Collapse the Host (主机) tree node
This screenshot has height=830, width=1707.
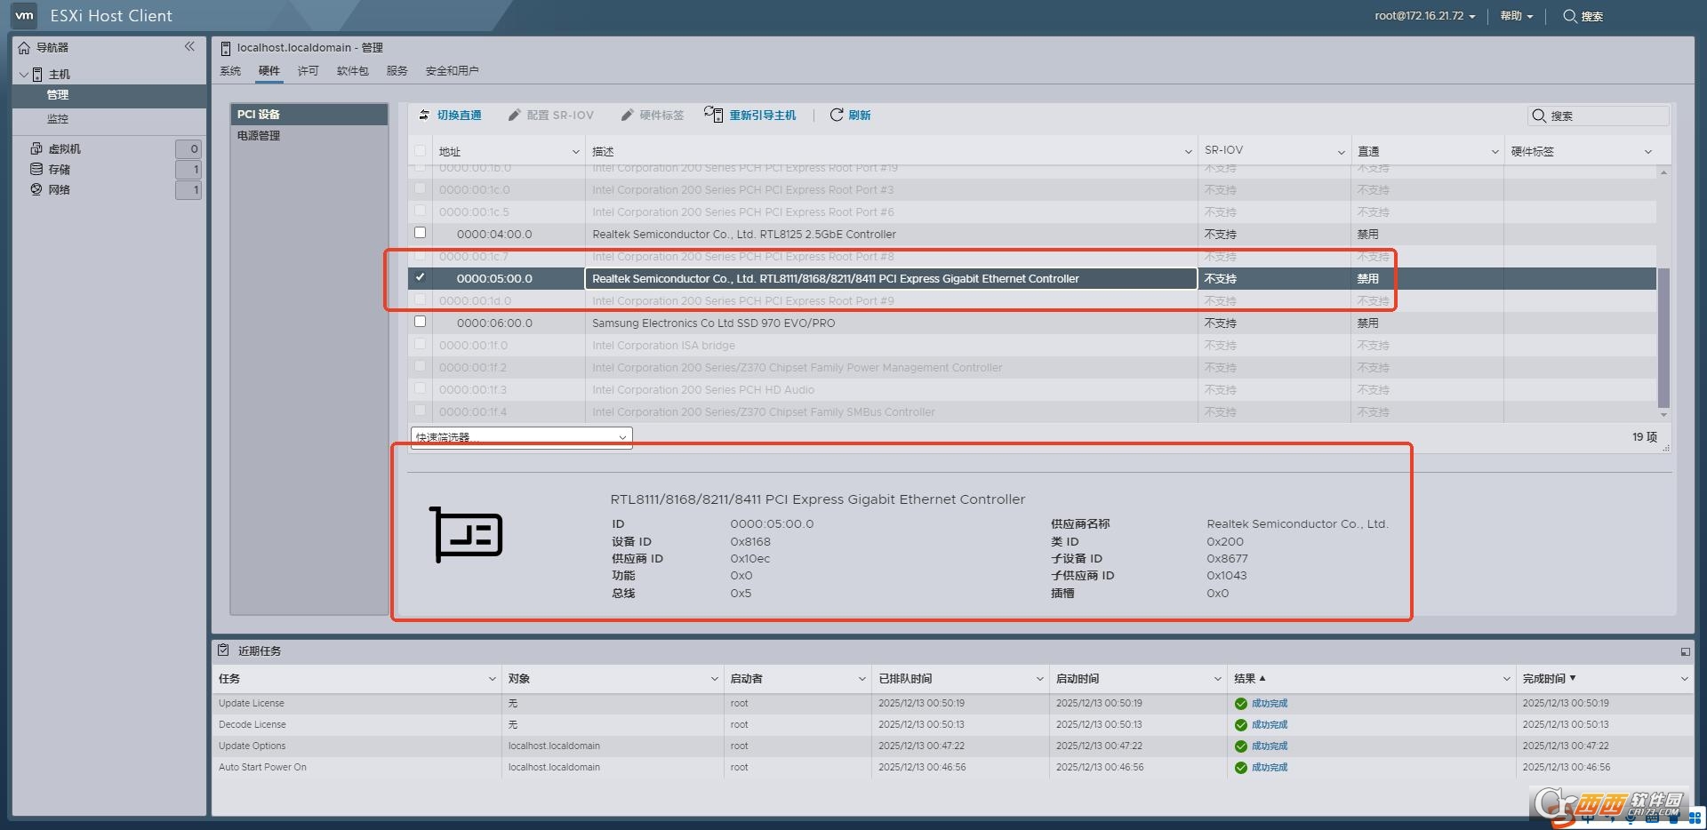(23, 75)
